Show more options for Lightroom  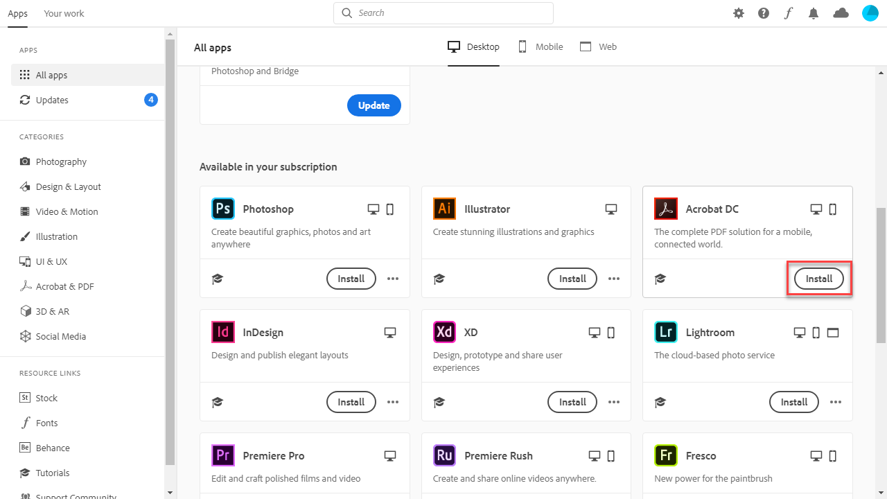click(836, 402)
